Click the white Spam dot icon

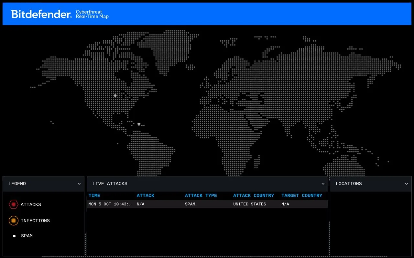(14, 236)
